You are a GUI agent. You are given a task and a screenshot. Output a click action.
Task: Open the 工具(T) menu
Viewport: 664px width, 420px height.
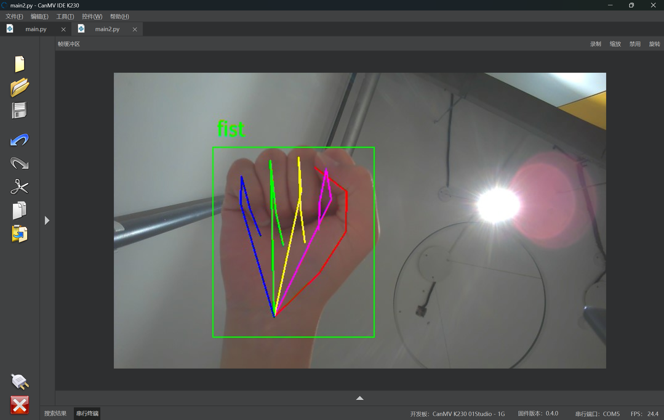coord(65,16)
